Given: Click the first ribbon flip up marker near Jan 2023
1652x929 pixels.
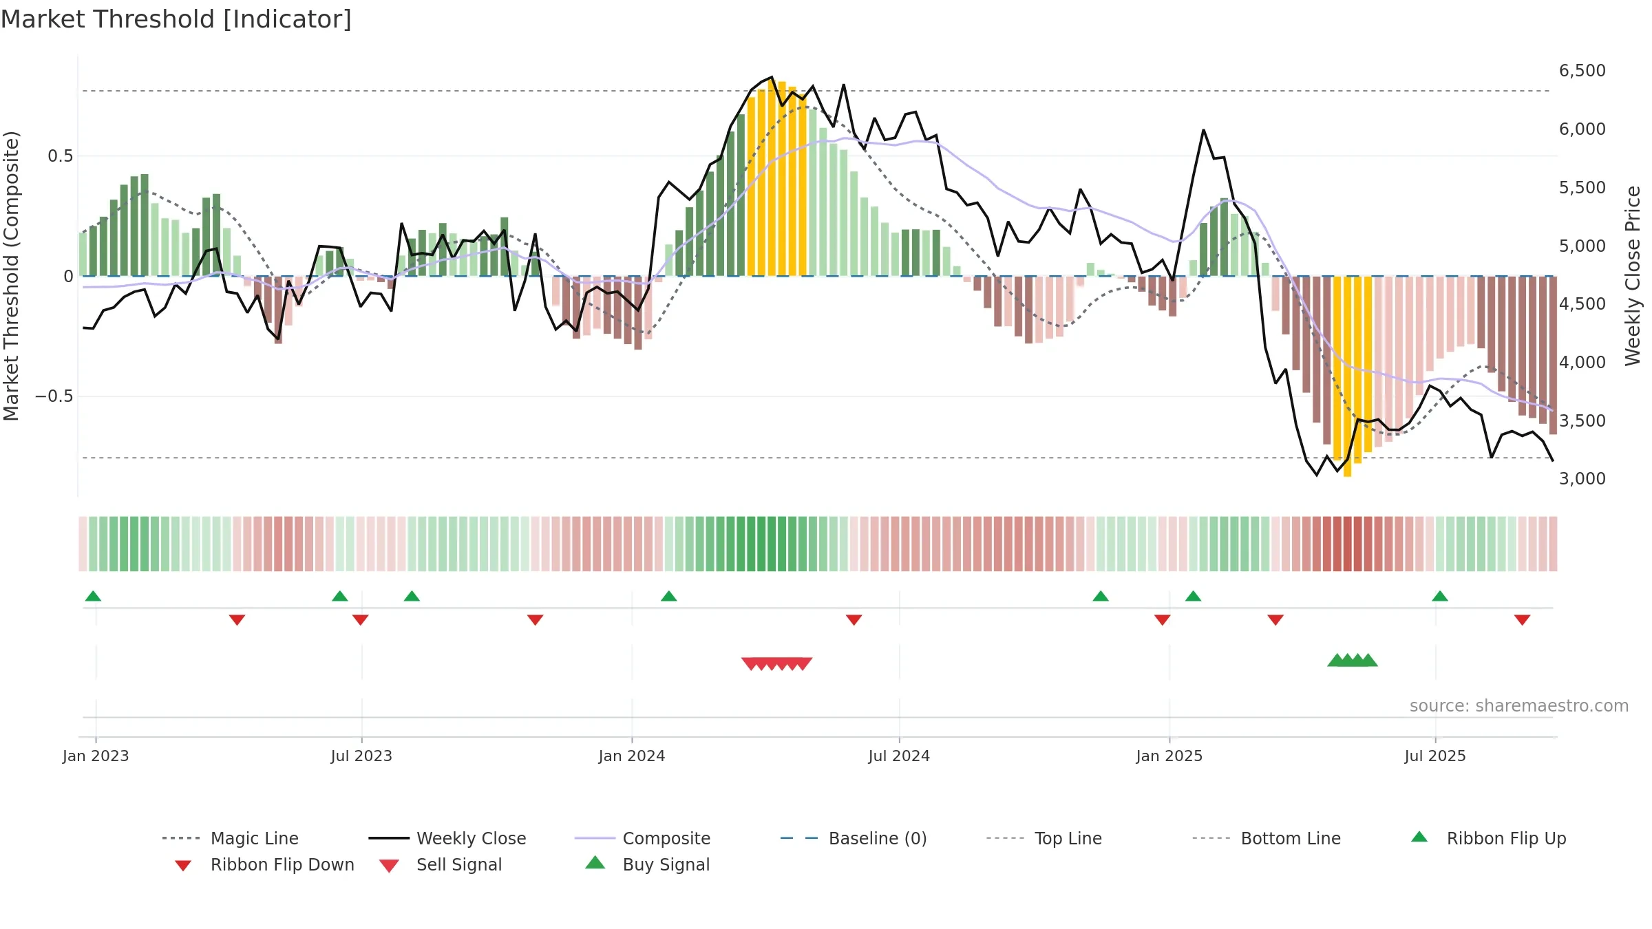Looking at the screenshot, I should pos(93,596).
